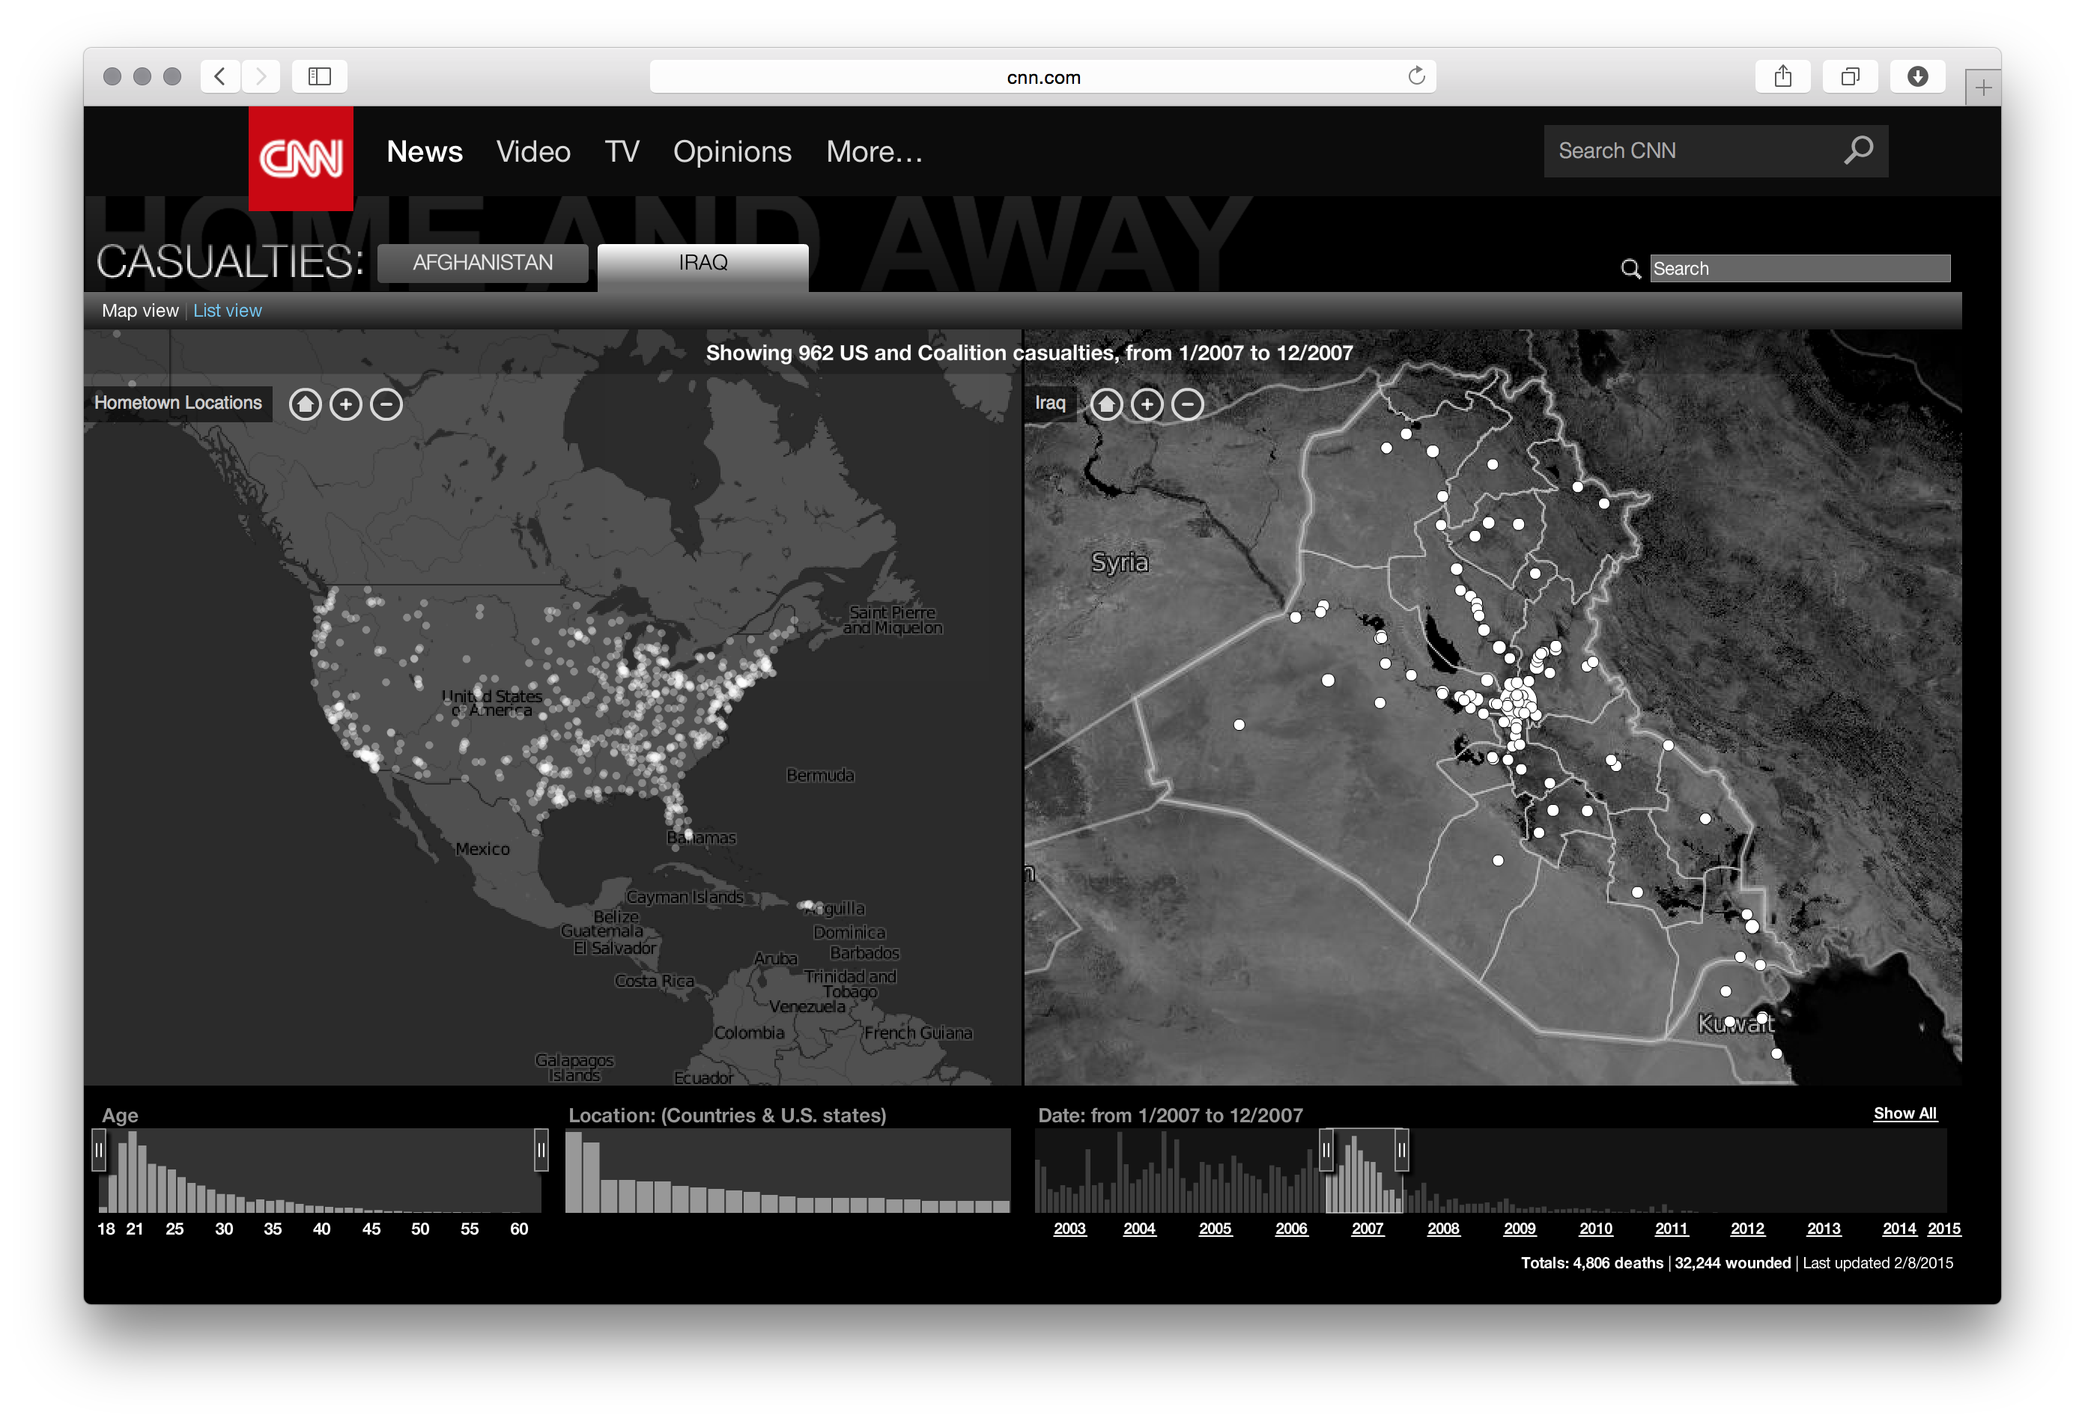The image size is (2085, 1424).
Task: Select the 2009 year link
Action: click(x=1519, y=1229)
